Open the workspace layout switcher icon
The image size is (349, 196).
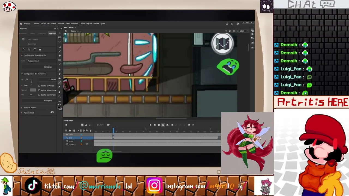[x=232, y=24]
